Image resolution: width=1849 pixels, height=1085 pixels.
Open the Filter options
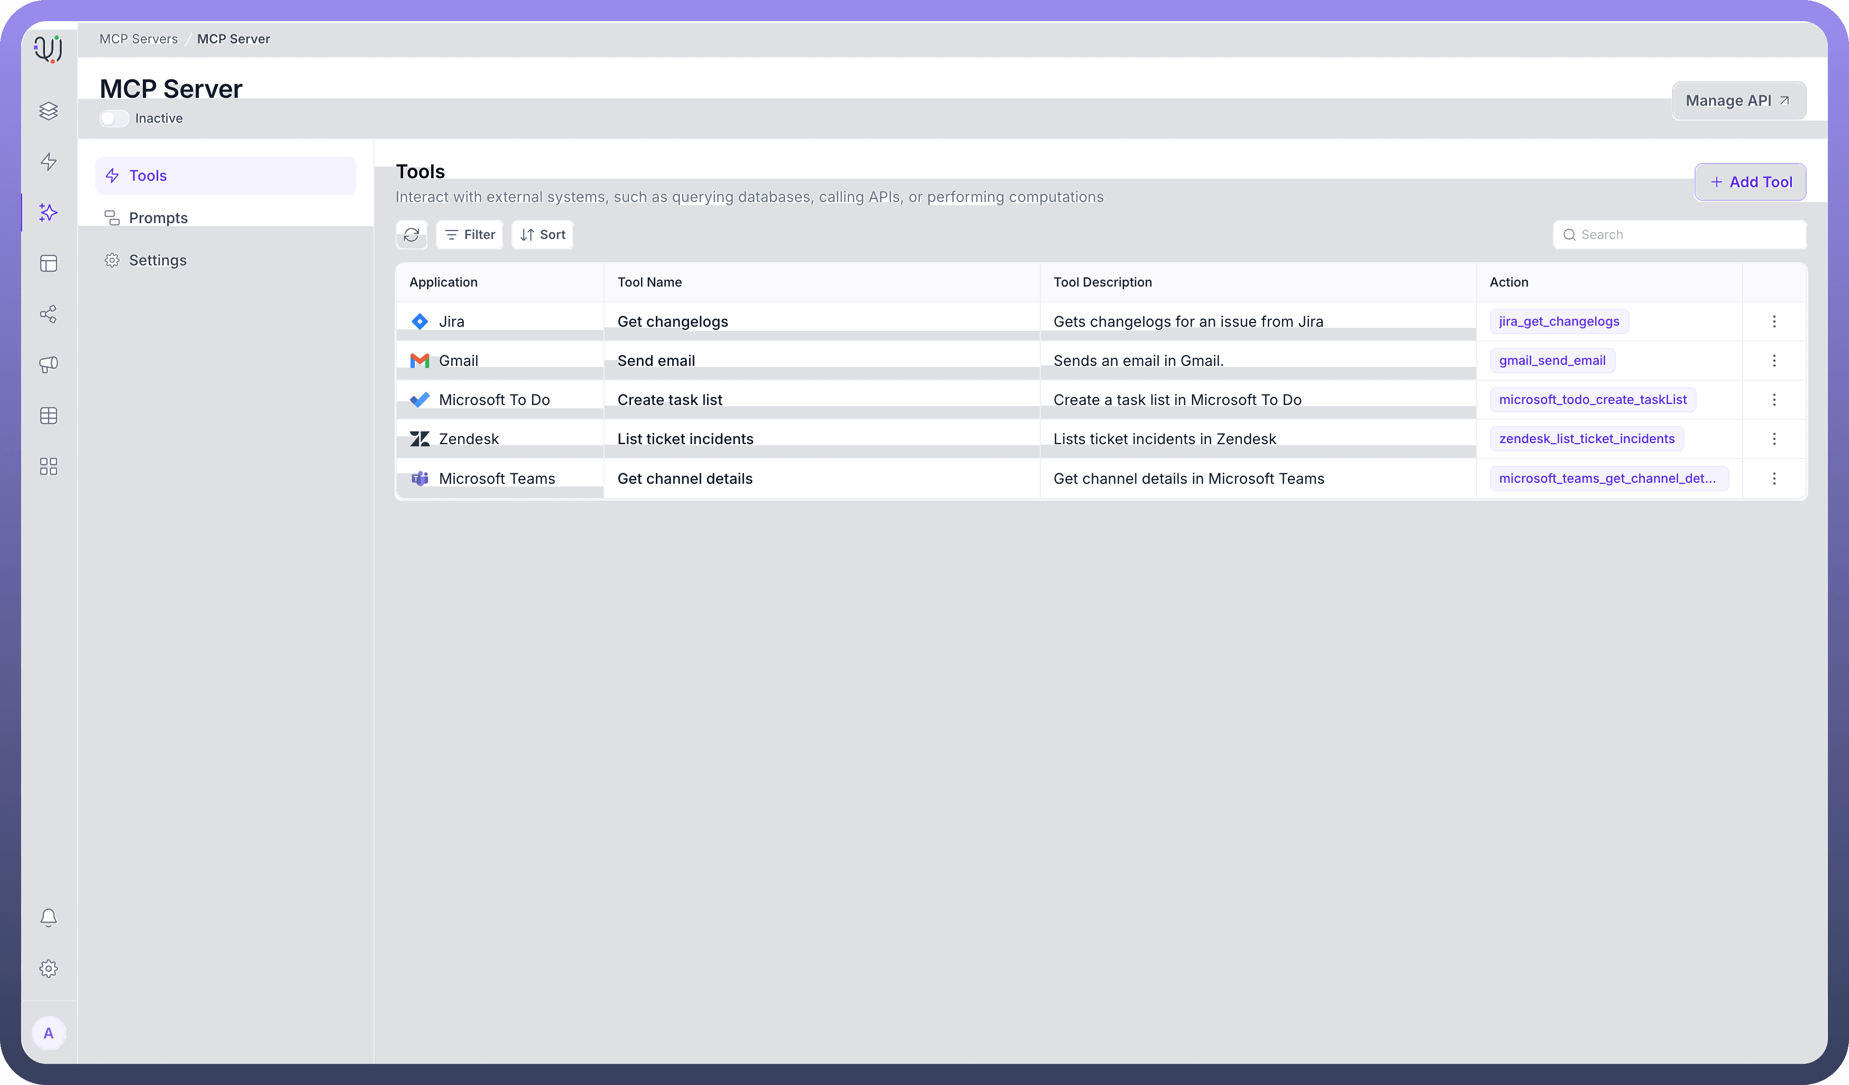point(470,235)
